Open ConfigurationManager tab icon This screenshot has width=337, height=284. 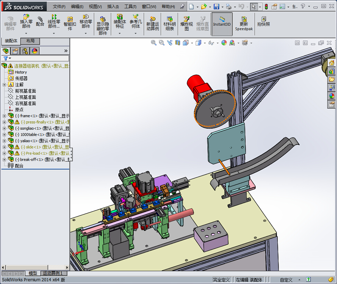[x=25, y=51]
